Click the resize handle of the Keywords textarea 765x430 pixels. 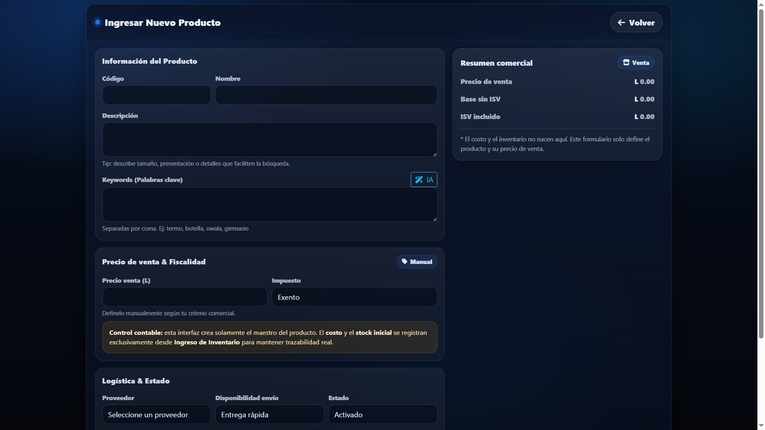(434, 219)
